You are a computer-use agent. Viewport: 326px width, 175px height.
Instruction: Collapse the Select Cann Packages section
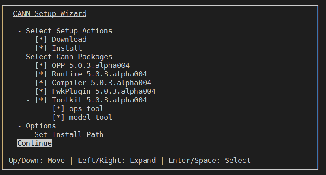point(20,57)
